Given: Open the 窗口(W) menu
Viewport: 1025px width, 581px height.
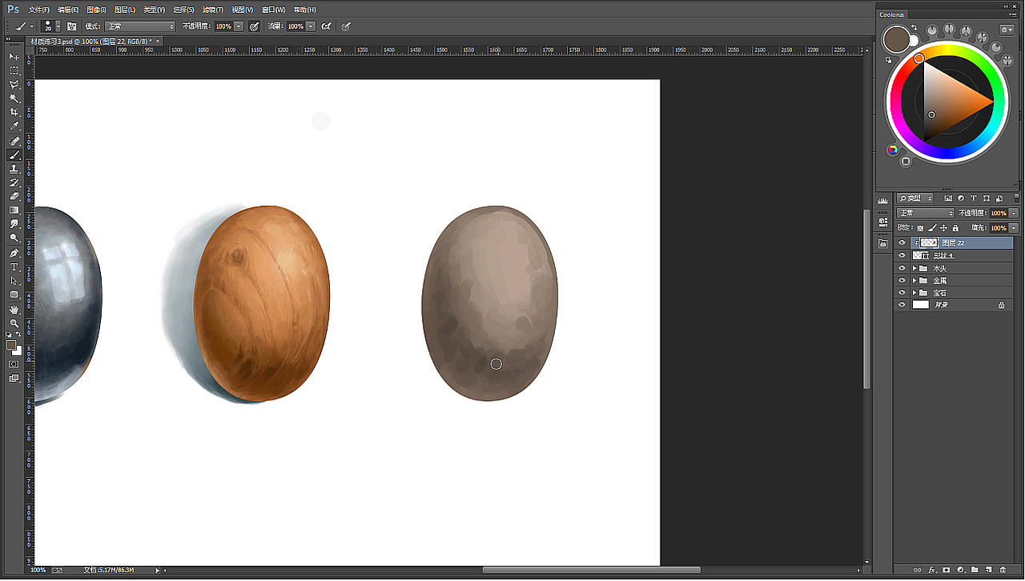Looking at the screenshot, I should pos(273,10).
